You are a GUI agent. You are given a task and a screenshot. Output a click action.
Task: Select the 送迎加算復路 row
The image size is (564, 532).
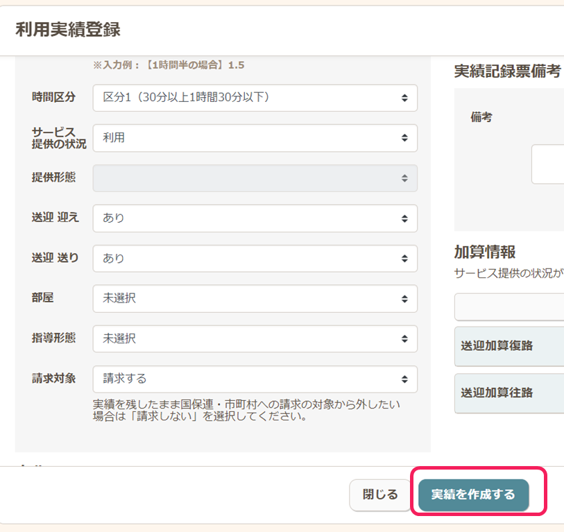pos(510,347)
